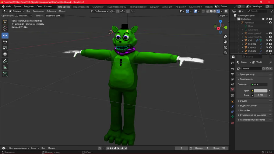Select the Add Cube tool

pos(5,74)
